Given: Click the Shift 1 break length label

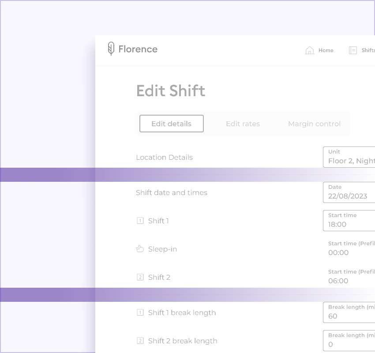Looking at the screenshot, I should coord(182,312).
